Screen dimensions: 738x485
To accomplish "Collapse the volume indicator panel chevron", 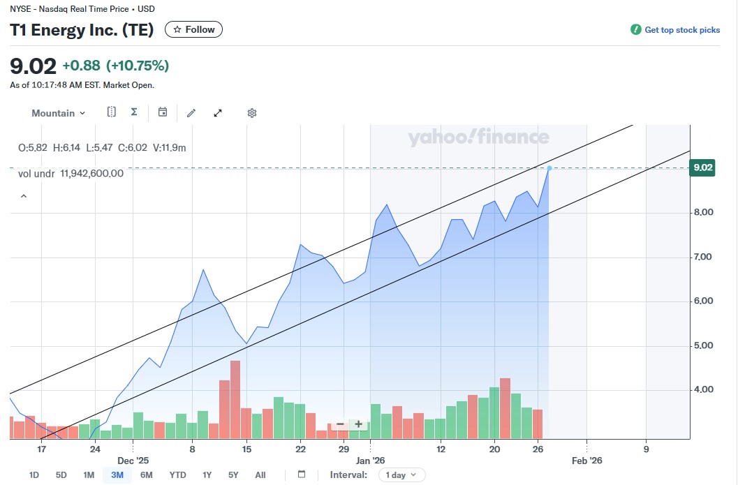I will click(24, 197).
